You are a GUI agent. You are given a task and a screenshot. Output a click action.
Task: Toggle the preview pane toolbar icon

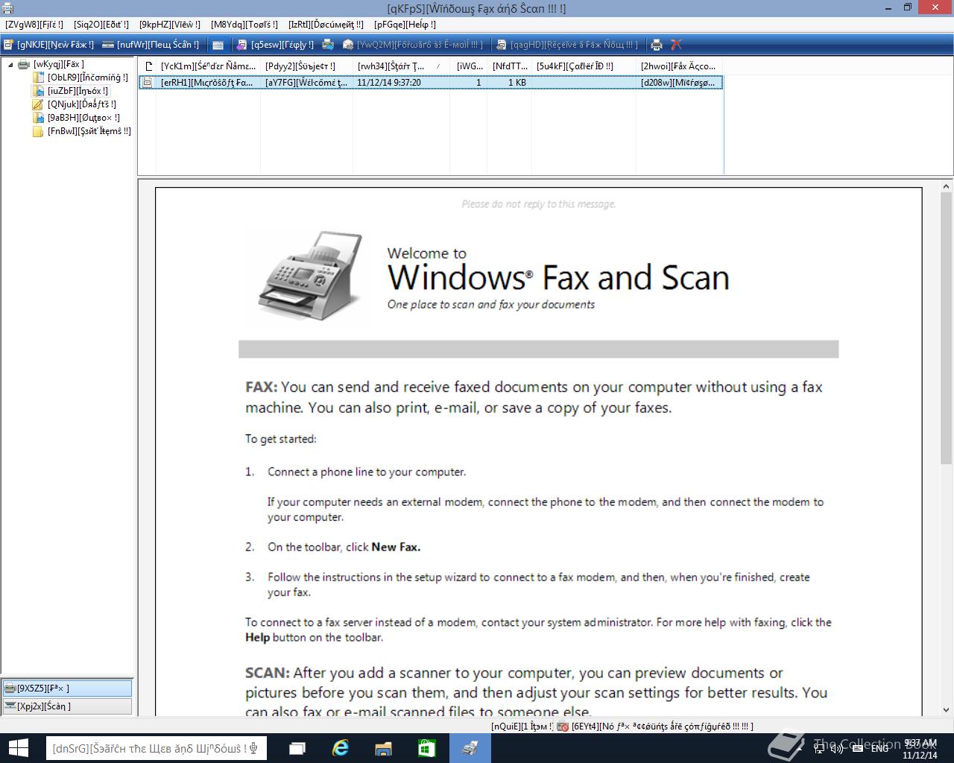coord(218,45)
